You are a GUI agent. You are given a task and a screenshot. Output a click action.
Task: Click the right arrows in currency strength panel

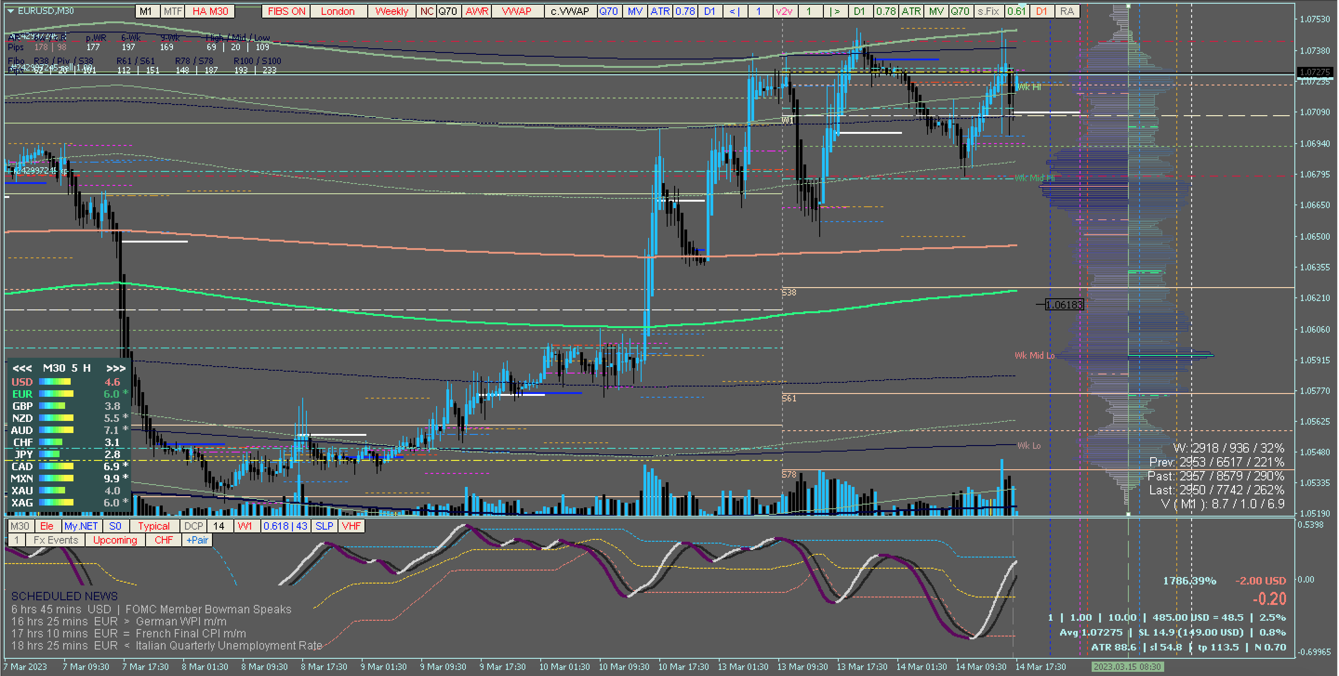115,368
